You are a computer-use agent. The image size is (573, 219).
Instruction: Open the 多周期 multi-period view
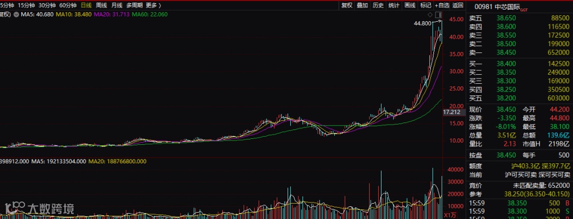(x=134, y=5)
